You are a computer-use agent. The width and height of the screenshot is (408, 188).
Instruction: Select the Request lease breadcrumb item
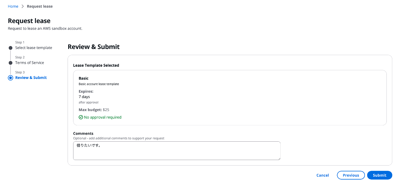point(40,6)
